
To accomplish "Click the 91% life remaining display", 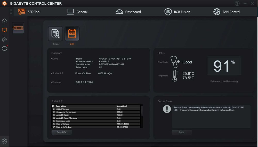I will (x=224, y=66).
